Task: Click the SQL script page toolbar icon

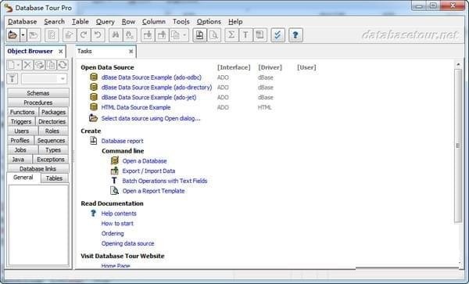Action: 52,35
